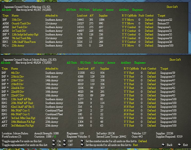Viewport: 191px width, 150px height.
Task: Change Combat op mode of 2nd Tank Div
Action: [132, 27]
